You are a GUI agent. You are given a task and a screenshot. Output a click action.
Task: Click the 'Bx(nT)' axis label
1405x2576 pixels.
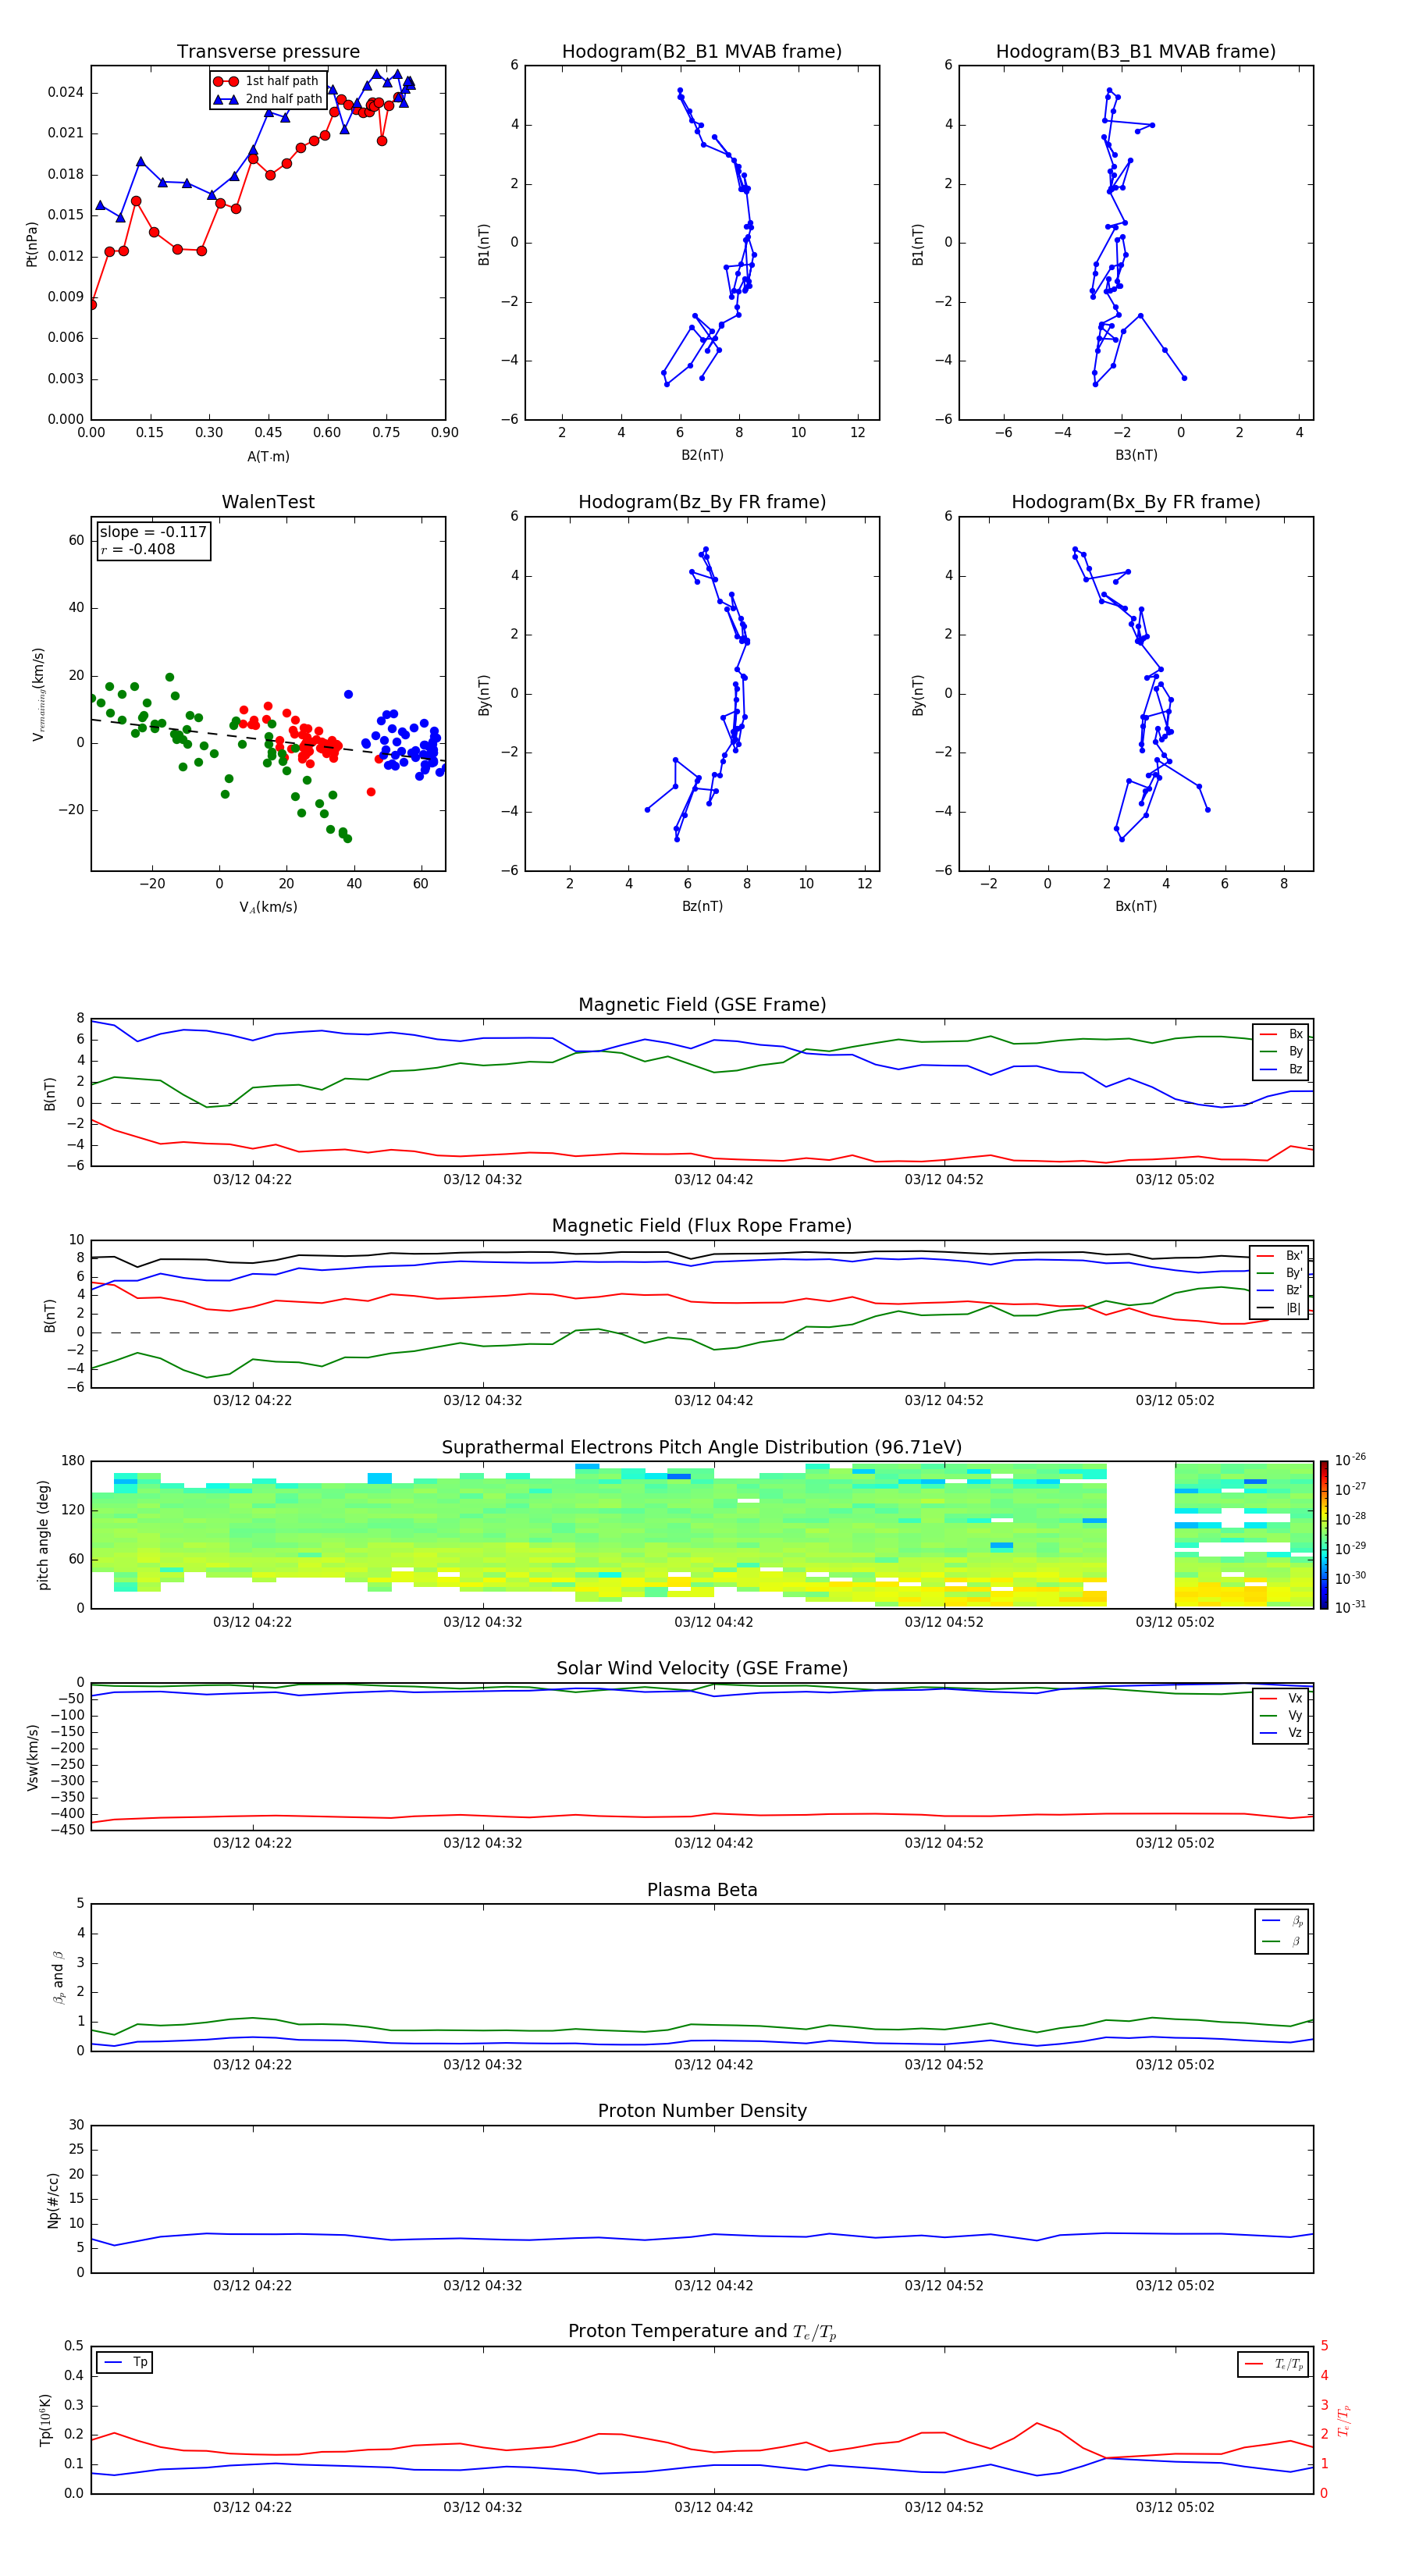coord(1136,906)
